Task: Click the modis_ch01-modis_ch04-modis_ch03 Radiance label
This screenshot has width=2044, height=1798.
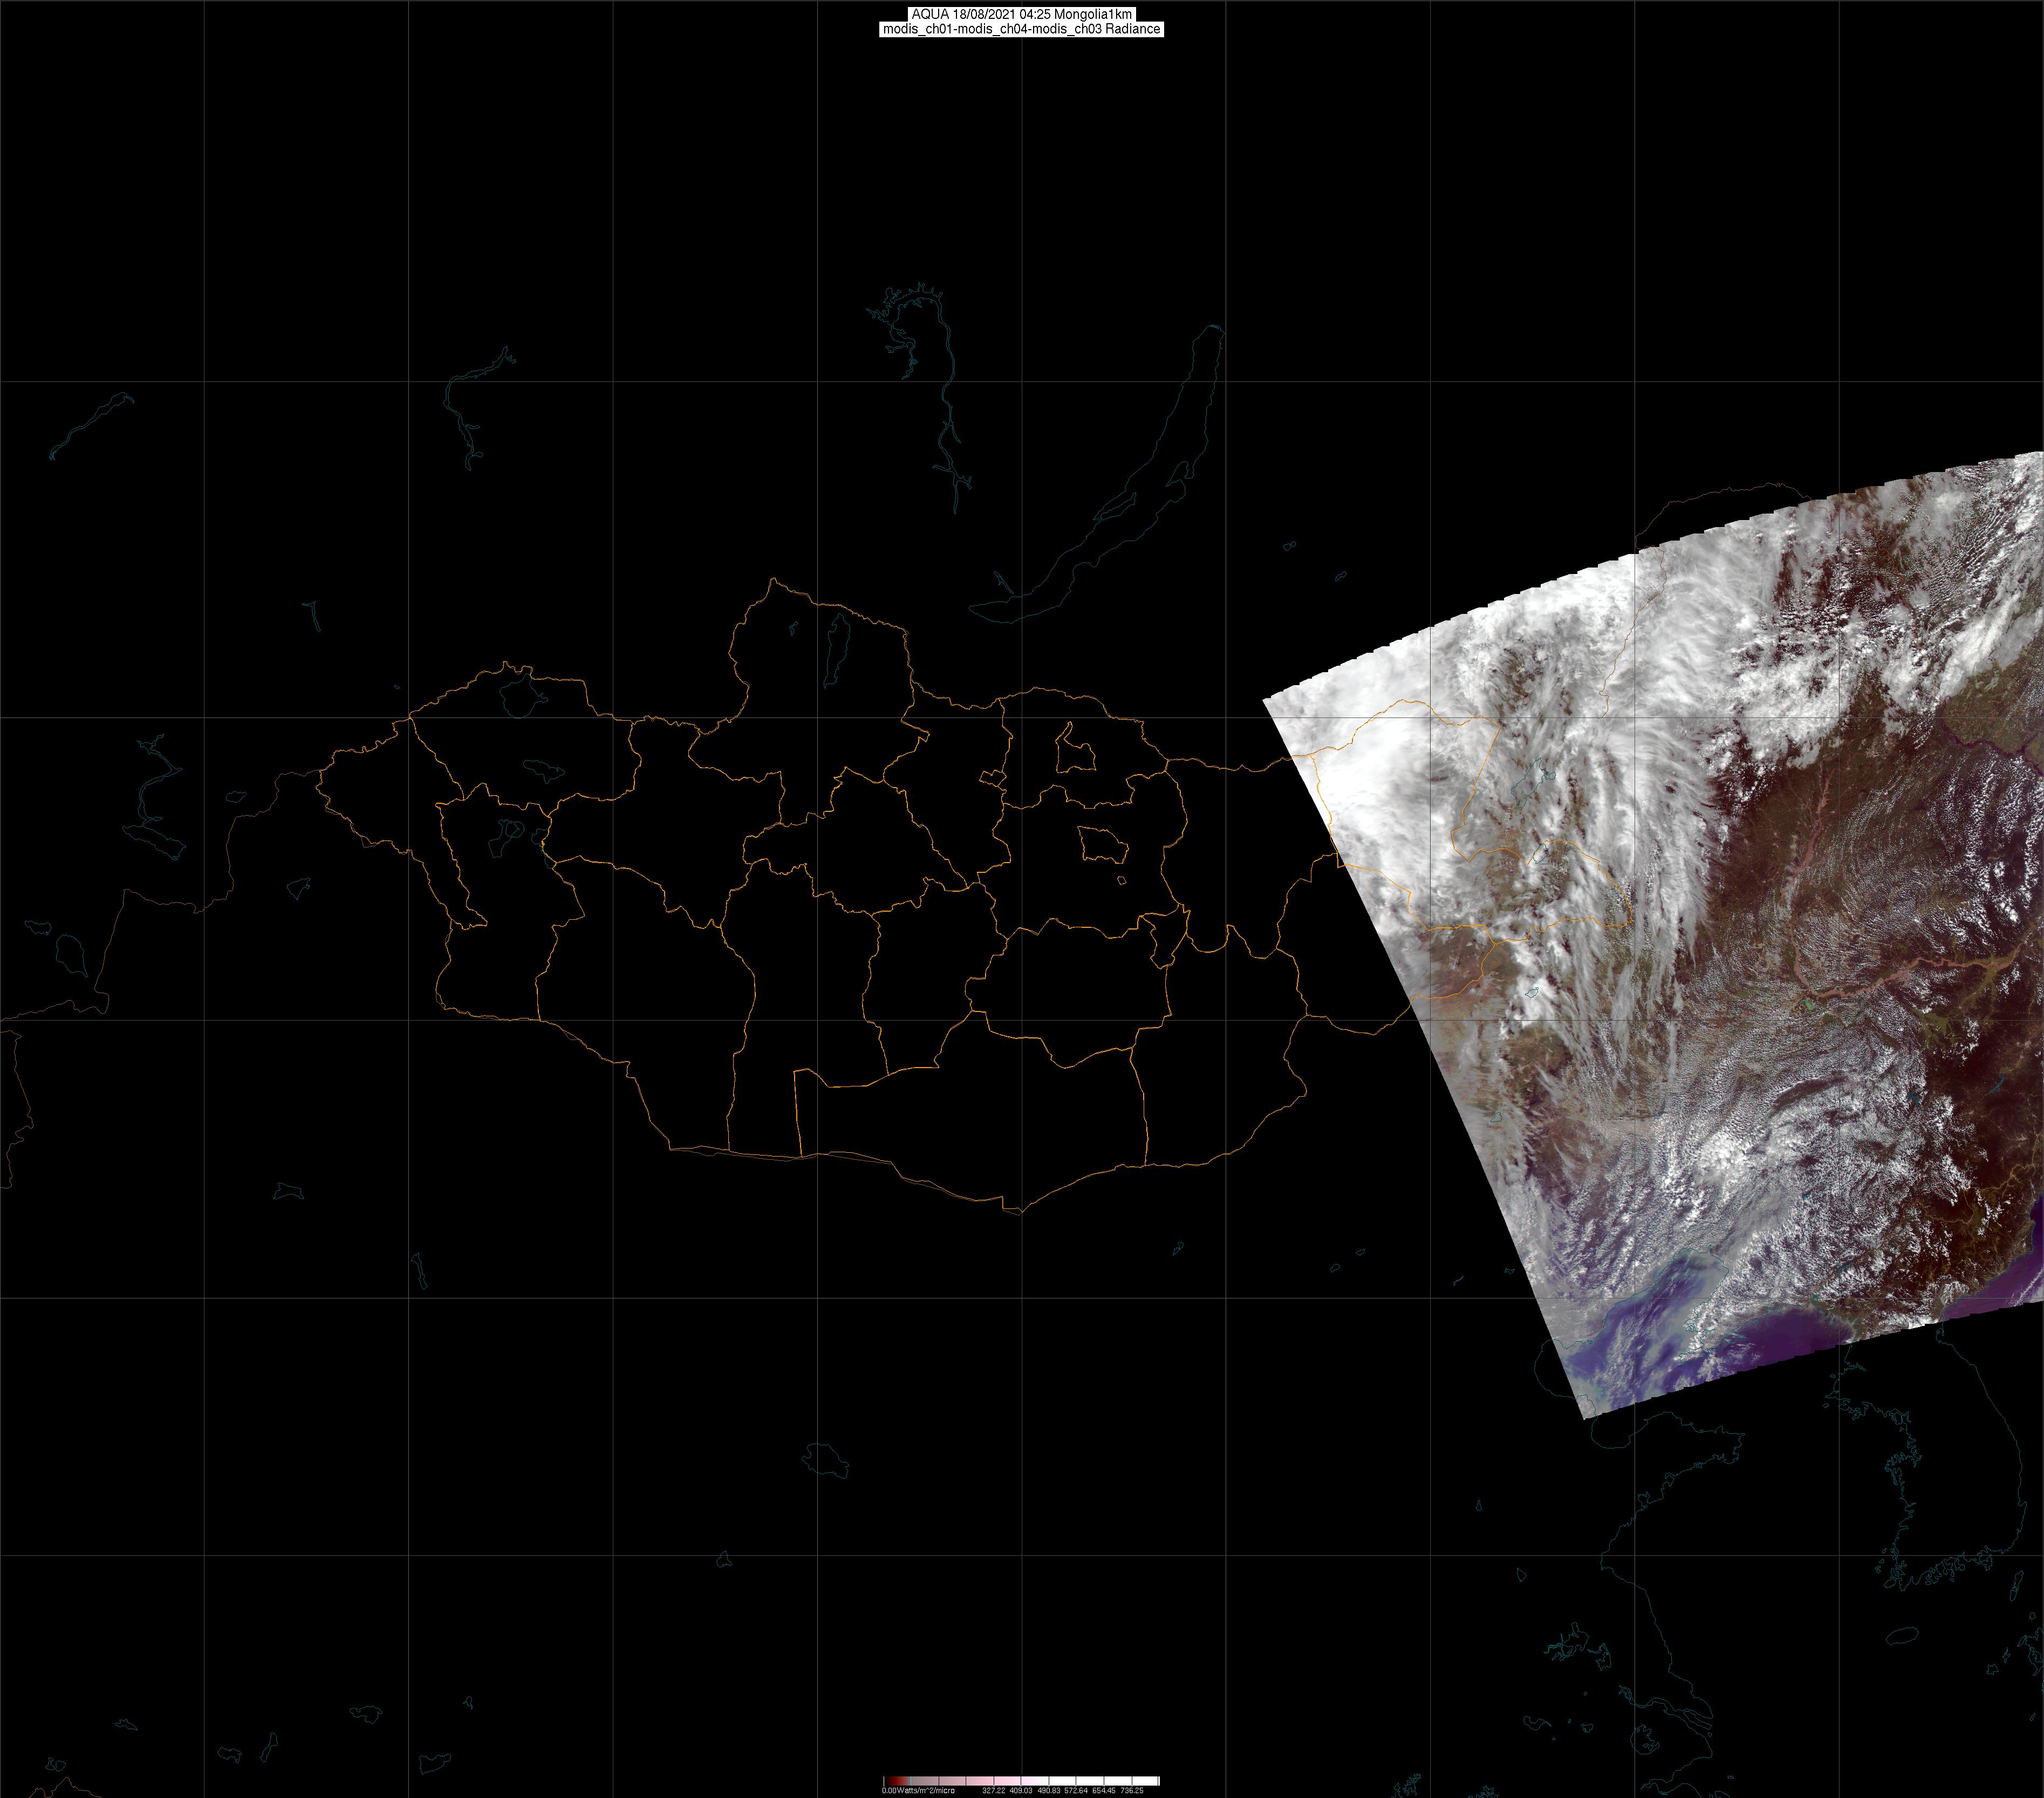Action: 1021,29
